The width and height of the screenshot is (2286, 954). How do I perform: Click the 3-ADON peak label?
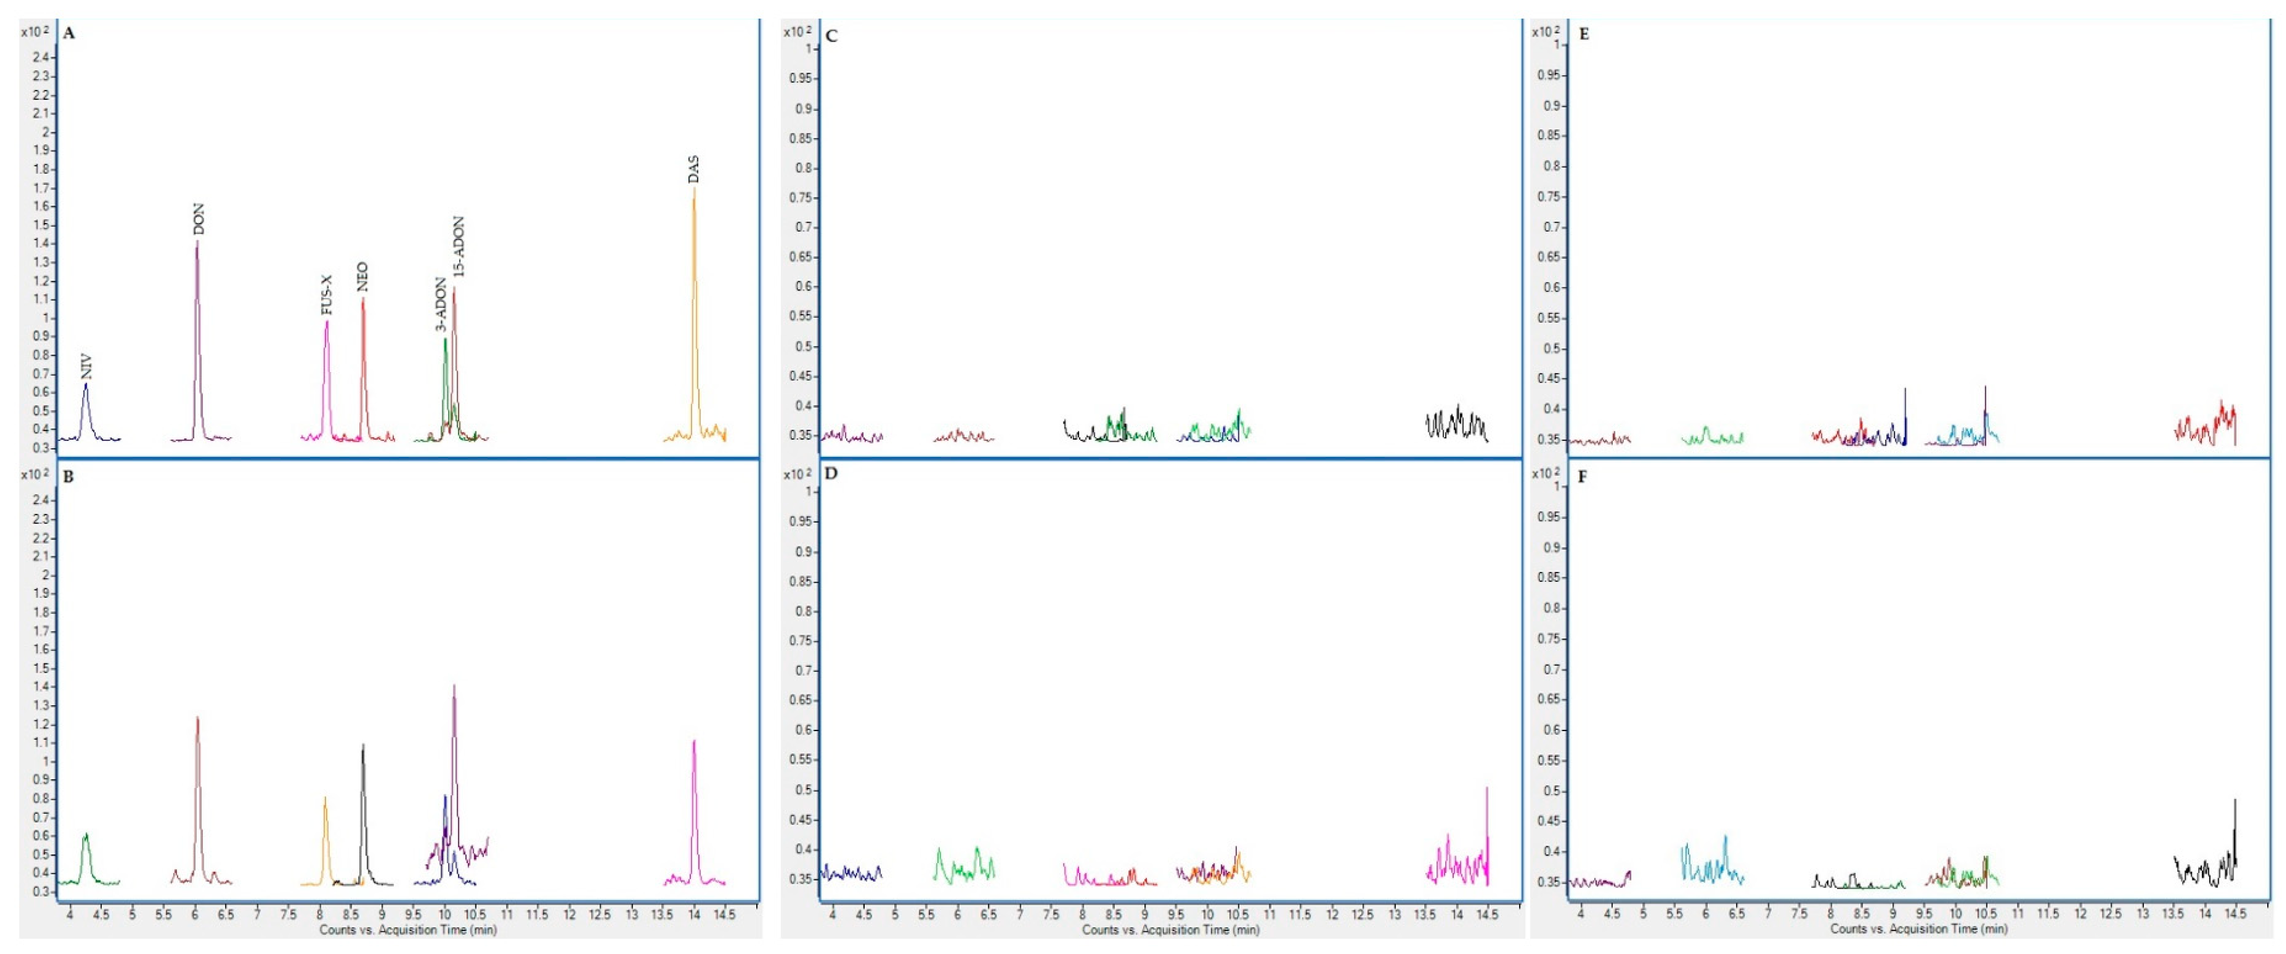[x=441, y=304]
